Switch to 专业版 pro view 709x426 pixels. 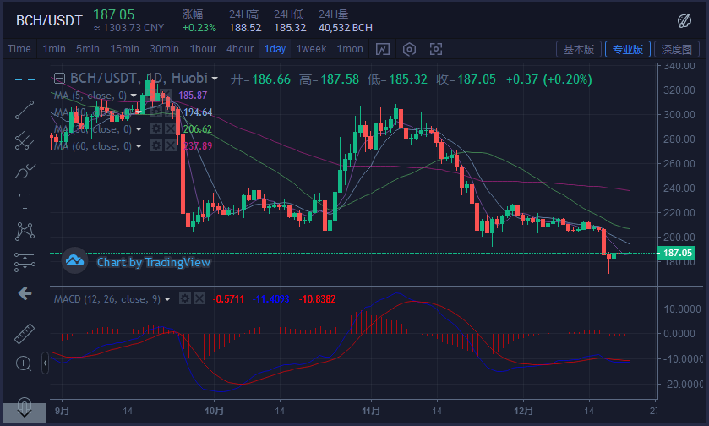pos(628,49)
